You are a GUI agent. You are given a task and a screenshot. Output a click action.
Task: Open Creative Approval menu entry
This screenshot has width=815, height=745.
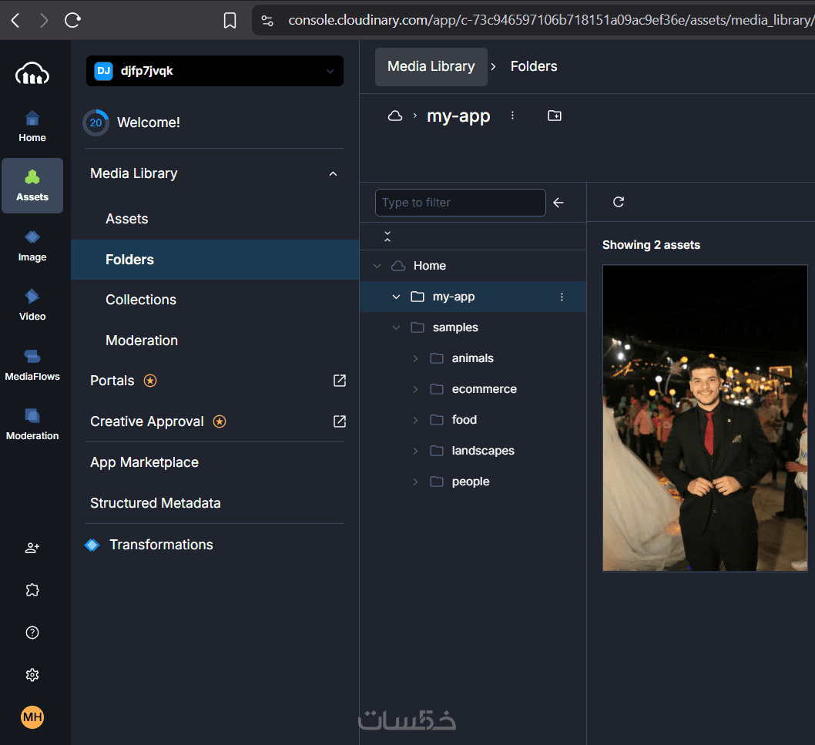click(x=147, y=421)
